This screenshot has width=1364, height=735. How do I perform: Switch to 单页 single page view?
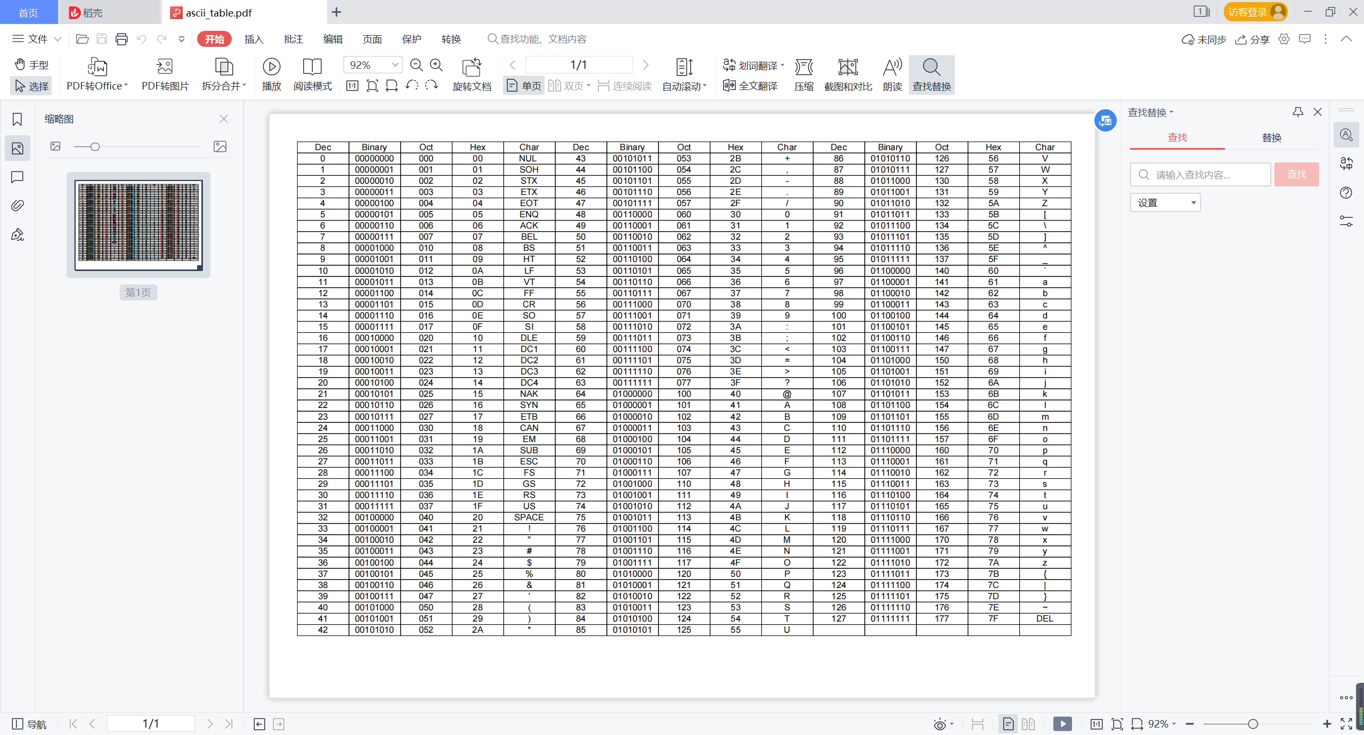click(524, 86)
